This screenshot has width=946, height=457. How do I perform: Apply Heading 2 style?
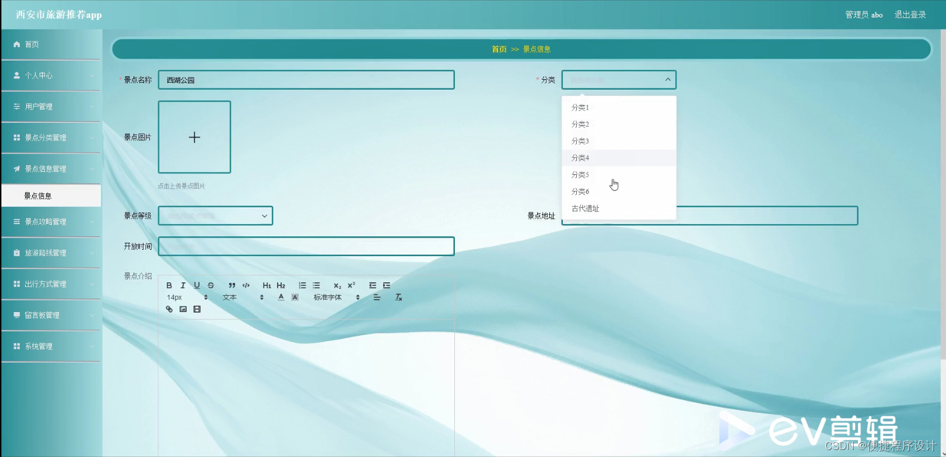point(281,285)
